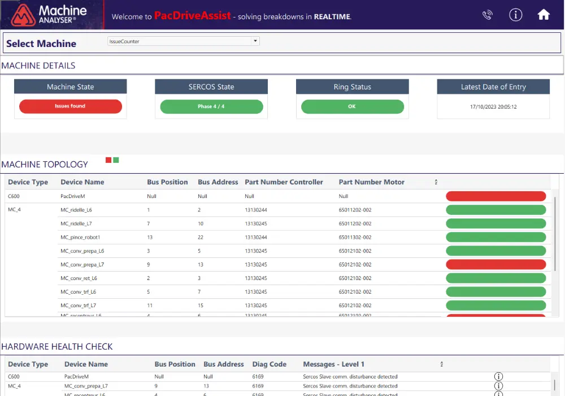565x396 pixels.
Task: Select MC_conv_ret_L6 device name
Action: tap(79, 278)
